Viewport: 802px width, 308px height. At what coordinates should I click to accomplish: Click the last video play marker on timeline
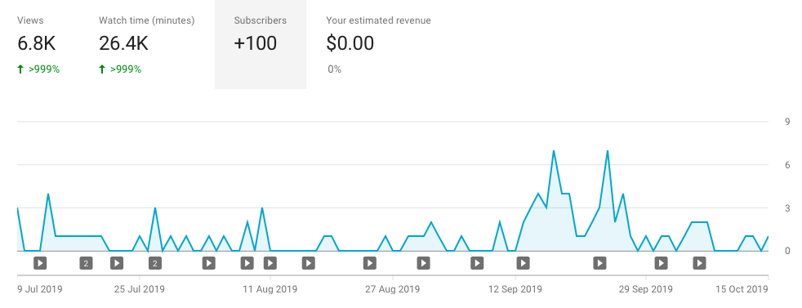[699, 264]
